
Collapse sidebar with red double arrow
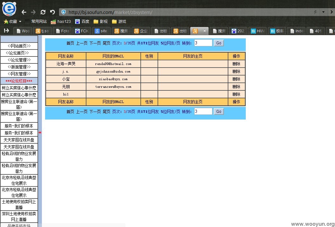pos(40,133)
